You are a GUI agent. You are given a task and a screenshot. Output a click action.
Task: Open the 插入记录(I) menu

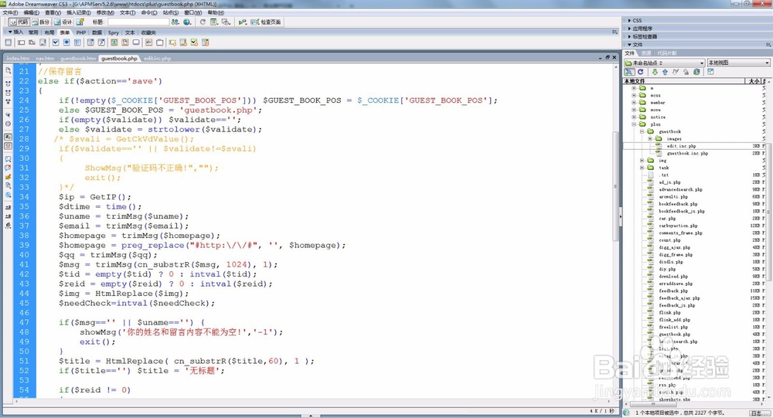click(79, 13)
